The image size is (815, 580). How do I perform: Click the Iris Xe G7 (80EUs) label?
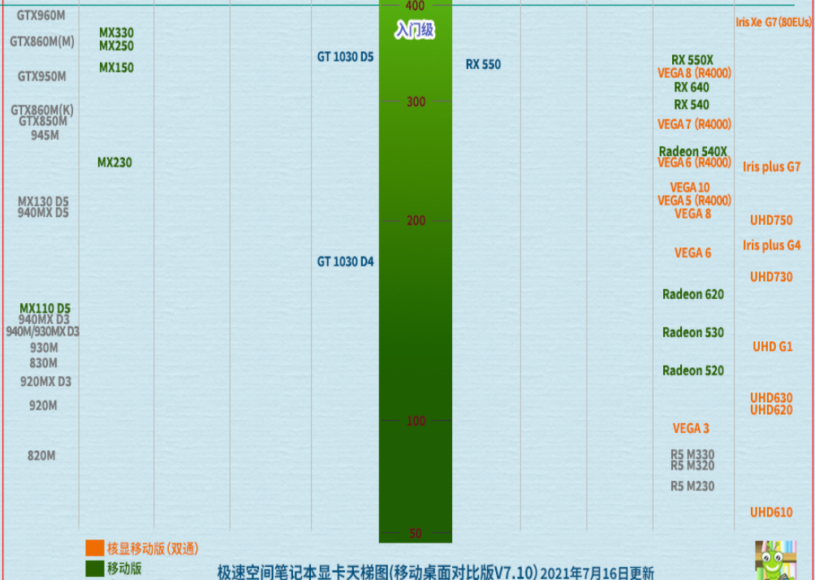point(773,23)
